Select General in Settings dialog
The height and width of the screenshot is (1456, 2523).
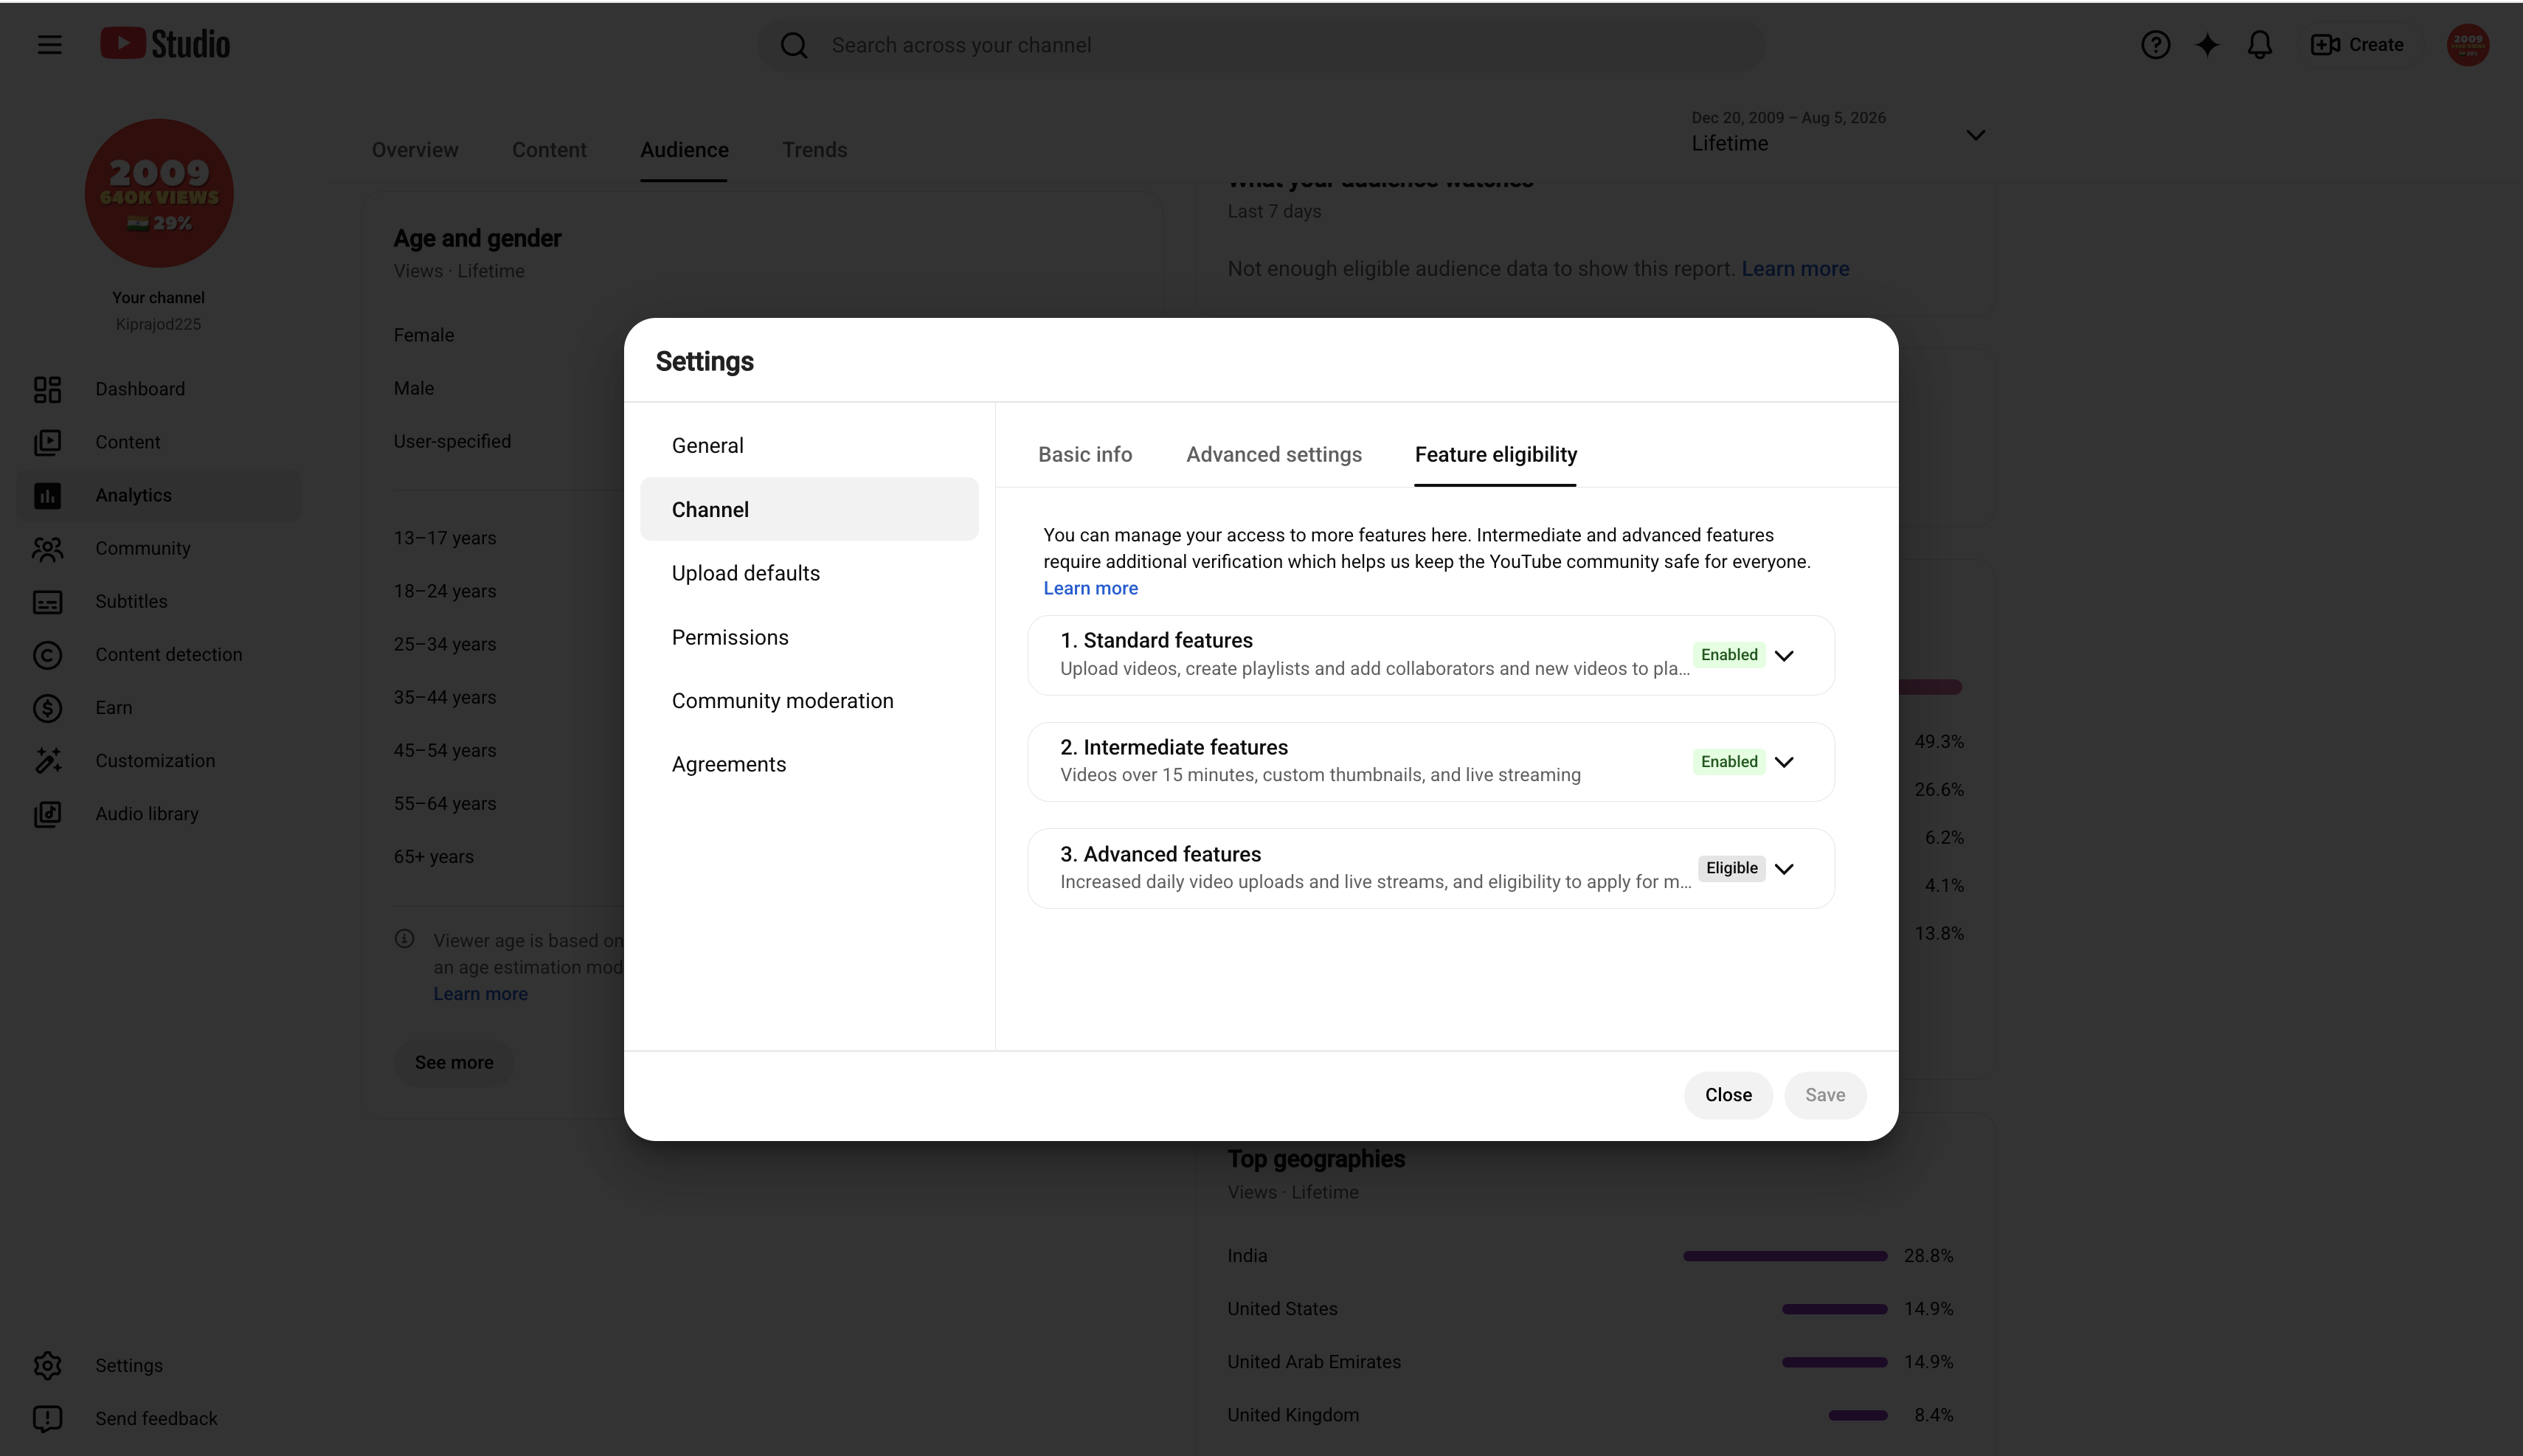pos(809,446)
